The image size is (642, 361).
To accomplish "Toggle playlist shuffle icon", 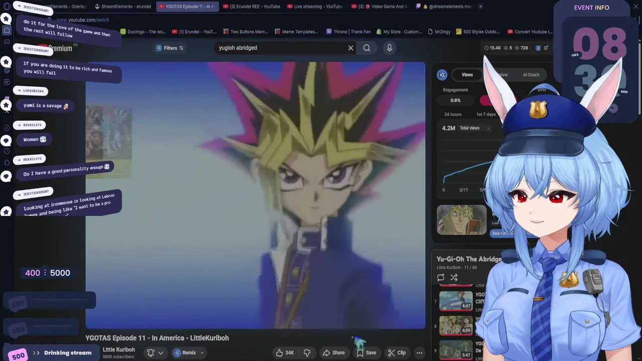I will tap(454, 277).
